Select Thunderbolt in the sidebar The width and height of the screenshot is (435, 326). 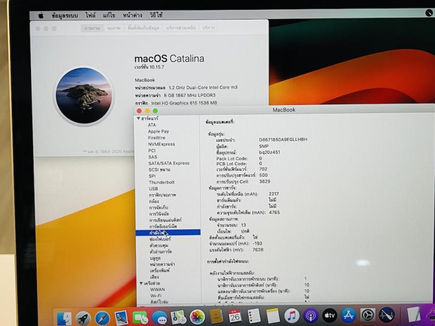[161, 183]
